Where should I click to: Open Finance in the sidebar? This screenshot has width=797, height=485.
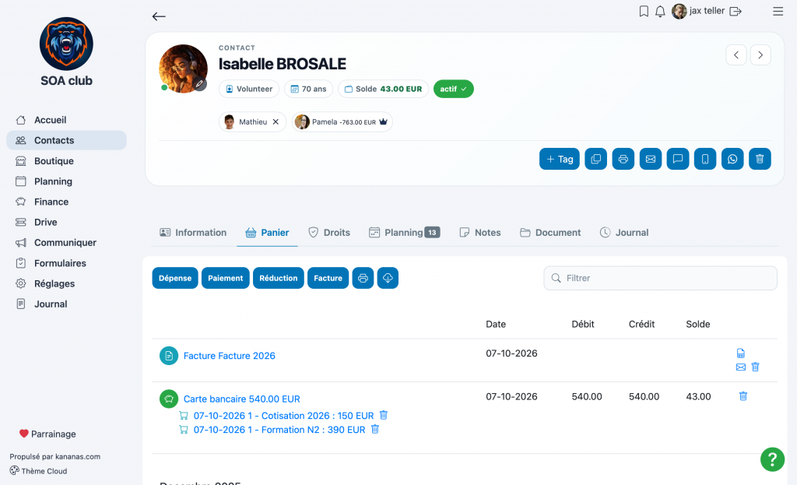pyautogui.click(x=67, y=202)
